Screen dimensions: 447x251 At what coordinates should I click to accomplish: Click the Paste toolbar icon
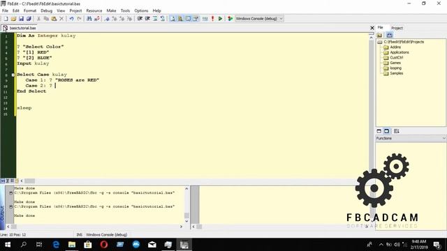[x=54, y=19]
